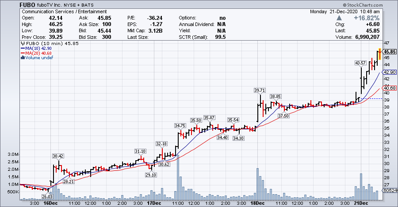Click the 40.68 MA(20) axis tag
Screen dimensions: 398x207
pyautogui.click(x=389, y=88)
